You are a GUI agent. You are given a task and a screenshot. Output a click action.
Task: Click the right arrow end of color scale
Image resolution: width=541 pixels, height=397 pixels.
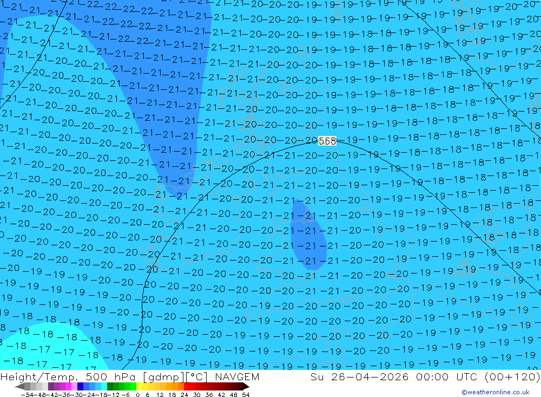pyautogui.click(x=246, y=387)
